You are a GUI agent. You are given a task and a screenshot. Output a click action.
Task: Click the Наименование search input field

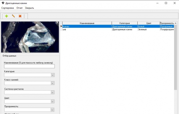click(x=29, y=66)
